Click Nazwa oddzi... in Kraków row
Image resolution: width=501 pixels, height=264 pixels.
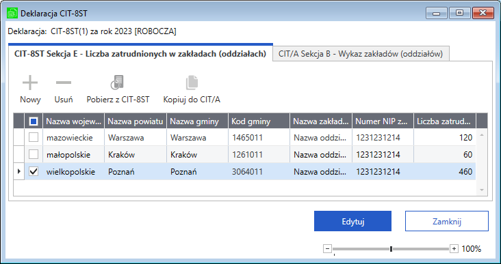click(x=321, y=154)
